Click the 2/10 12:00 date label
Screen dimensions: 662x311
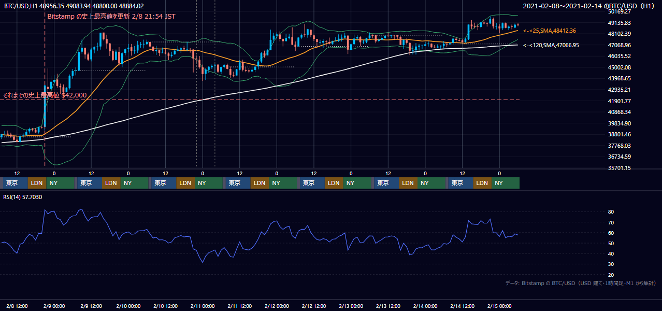click(165, 306)
